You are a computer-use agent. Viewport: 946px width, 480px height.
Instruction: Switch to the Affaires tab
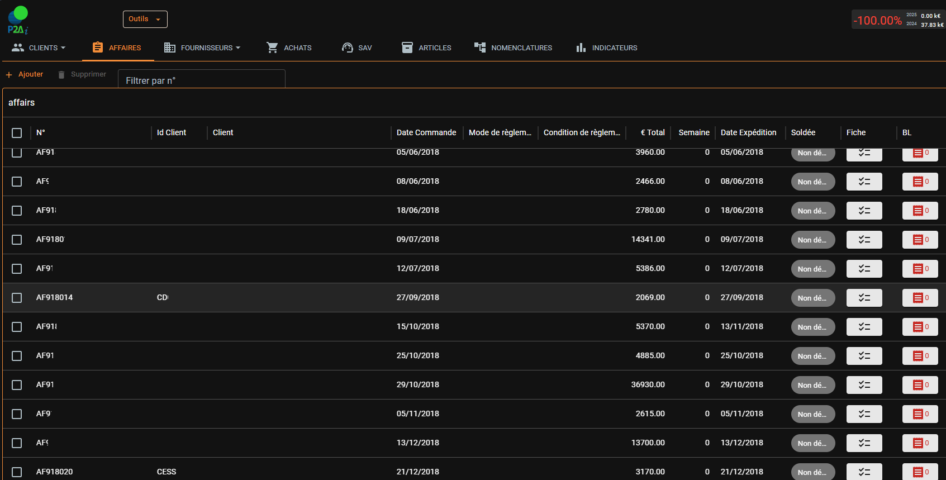pos(117,47)
